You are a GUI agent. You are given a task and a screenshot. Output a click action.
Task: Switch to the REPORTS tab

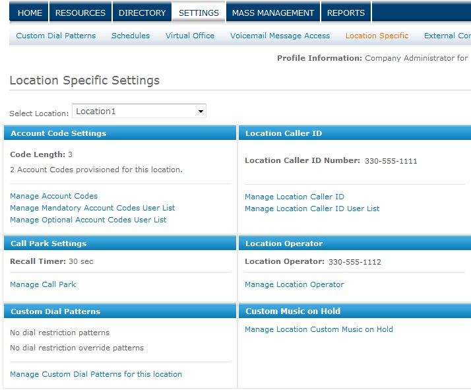point(346,13)
